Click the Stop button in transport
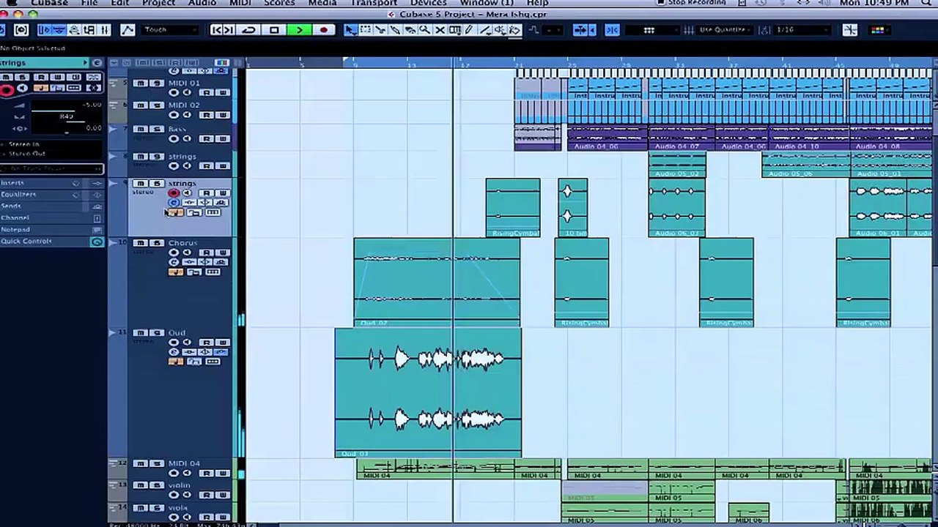Screen dimensions: 938x527 coord(274,30)
